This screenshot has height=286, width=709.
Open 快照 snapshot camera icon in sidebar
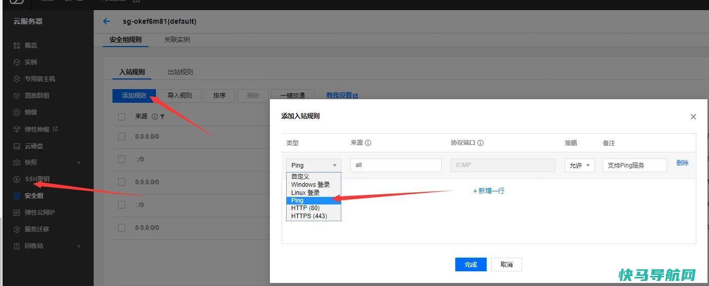pyautogui.click(x=17, y=162)
